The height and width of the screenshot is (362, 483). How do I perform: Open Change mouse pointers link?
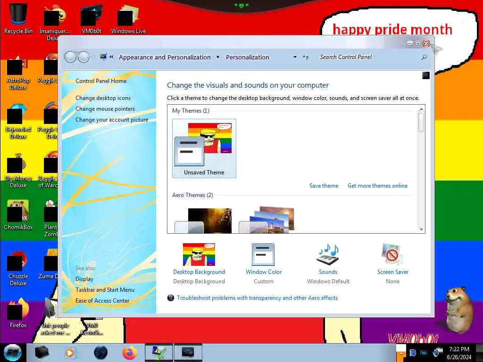coord(105,109)
